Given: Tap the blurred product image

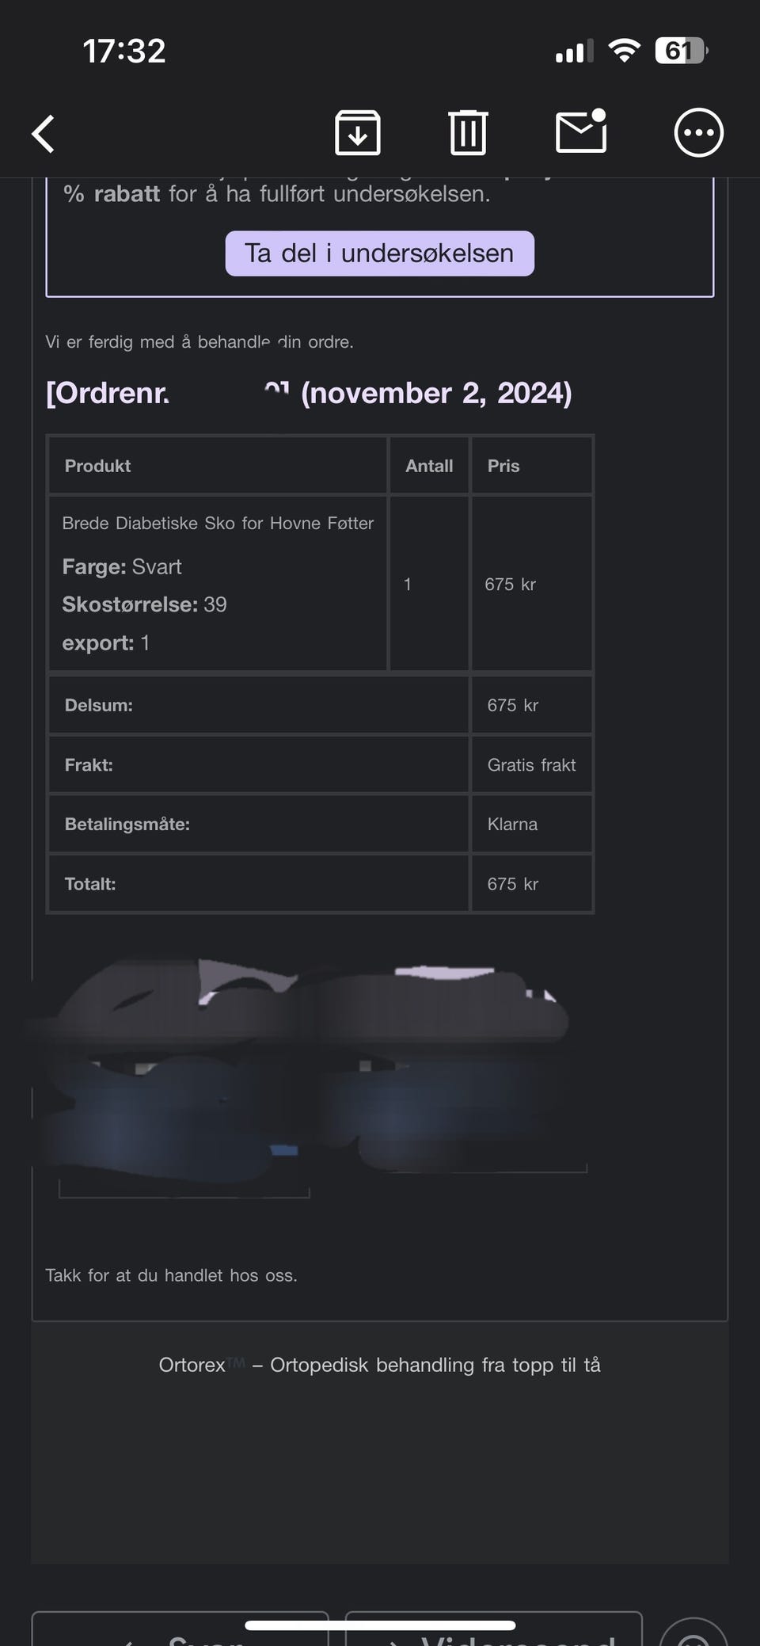Looking at the screenshot, I should pyautogui.click(x=309, y=1069).
